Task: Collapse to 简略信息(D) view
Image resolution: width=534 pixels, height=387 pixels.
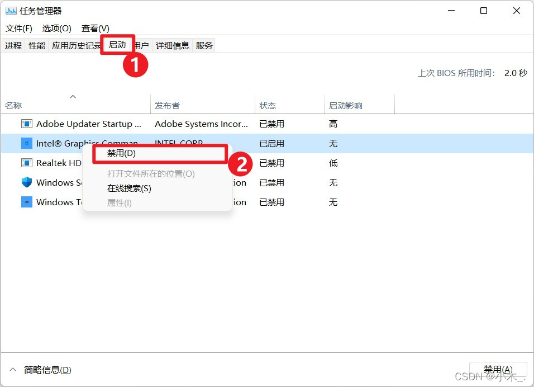Action: 47,370
